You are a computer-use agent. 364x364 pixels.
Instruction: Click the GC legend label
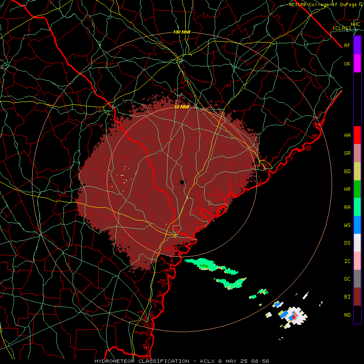tap(347, 279)
